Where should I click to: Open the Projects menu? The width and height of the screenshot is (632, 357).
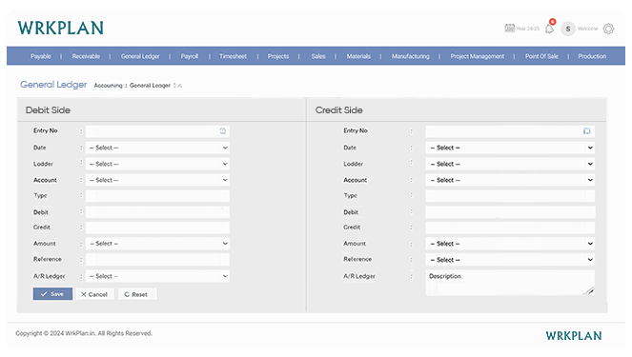point(278,56)
